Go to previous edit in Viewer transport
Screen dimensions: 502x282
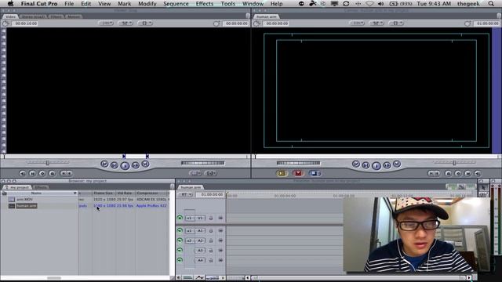pyautogui.click(x=104, y=164)
